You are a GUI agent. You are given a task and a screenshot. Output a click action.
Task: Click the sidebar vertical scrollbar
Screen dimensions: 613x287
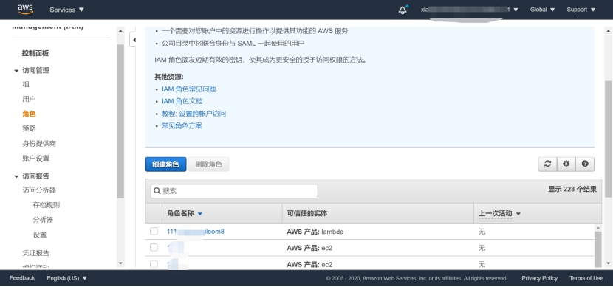[x=120, y=121]
